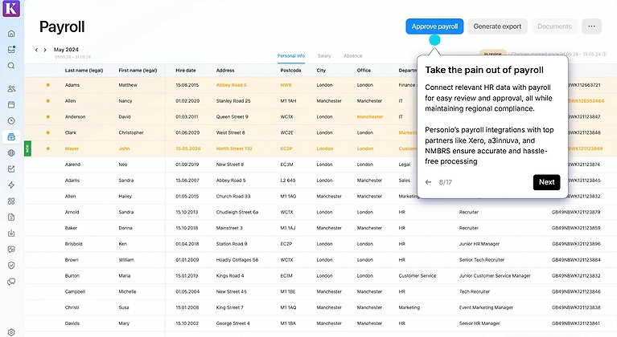The image size is (617, 337).
Task: Open the tasks inbox icon with notification dot
Action: (x=11, y=50)
